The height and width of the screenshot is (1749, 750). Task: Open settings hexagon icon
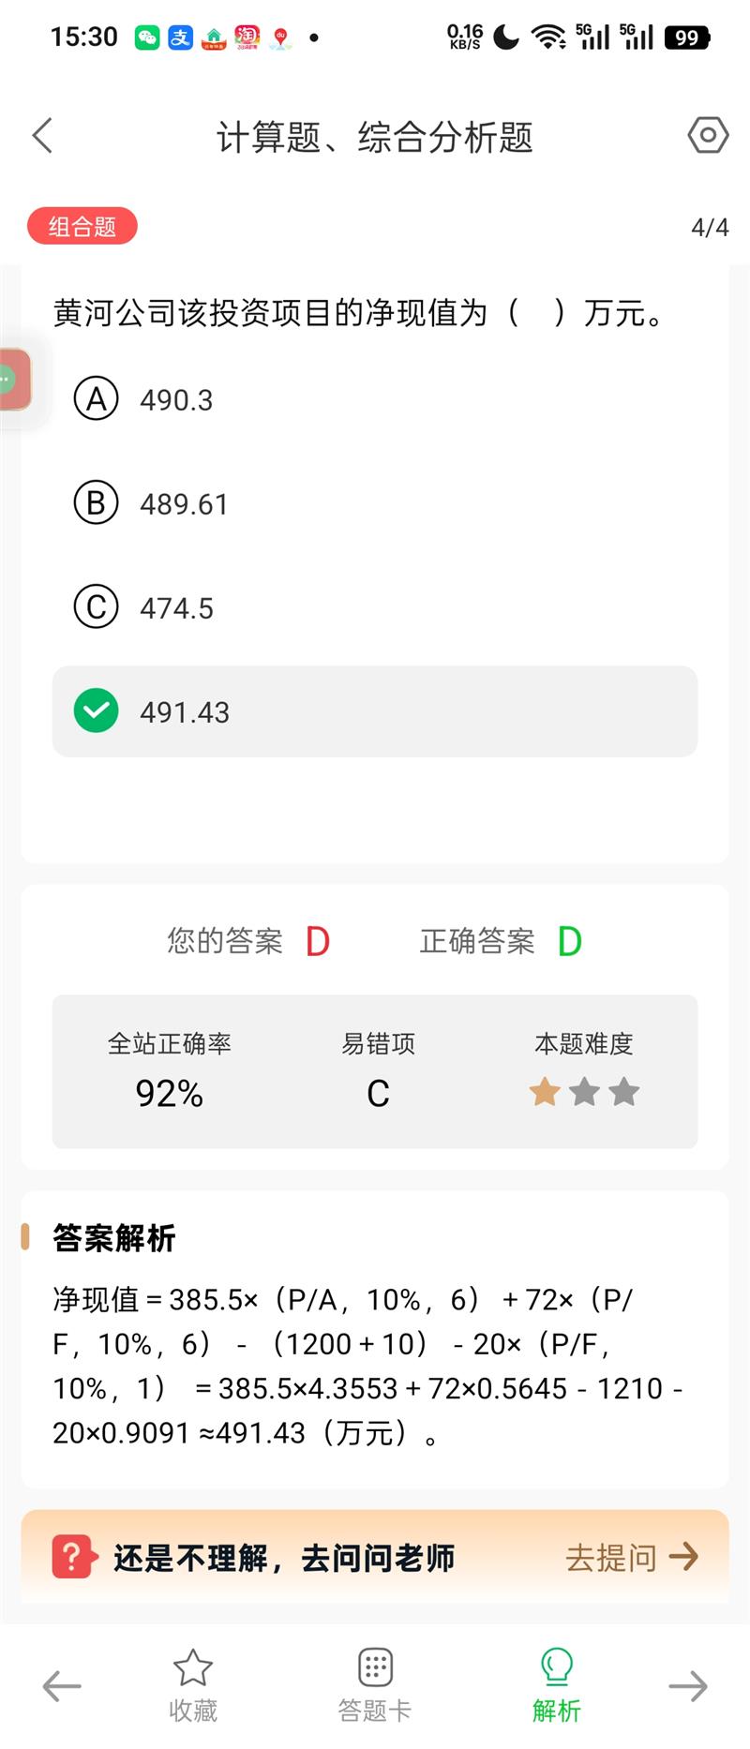708,136
